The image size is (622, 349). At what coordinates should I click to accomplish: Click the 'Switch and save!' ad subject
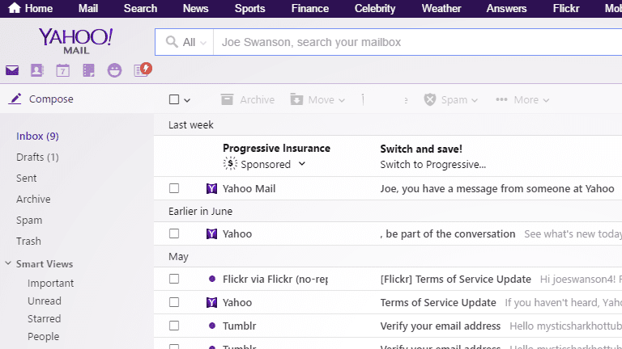pos(421,149)
